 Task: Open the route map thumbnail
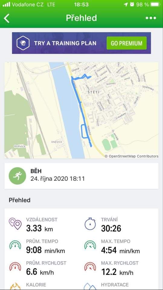pos(81,110)
